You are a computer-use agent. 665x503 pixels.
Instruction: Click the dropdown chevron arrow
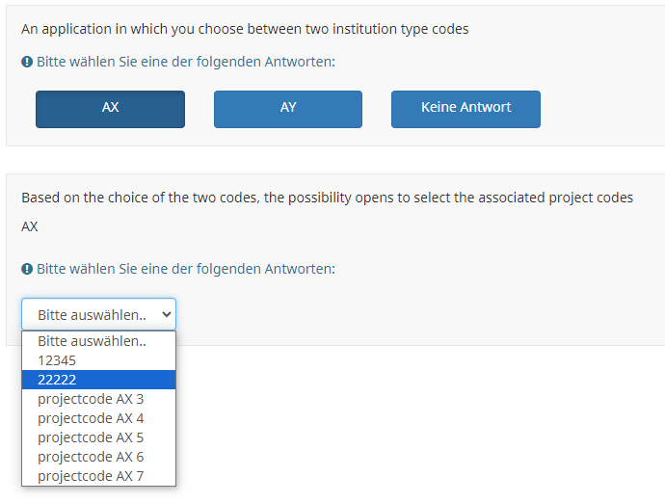coord(166,314)
